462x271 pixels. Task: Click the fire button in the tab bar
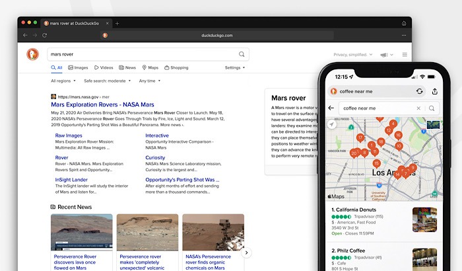[x=404, y=23]
